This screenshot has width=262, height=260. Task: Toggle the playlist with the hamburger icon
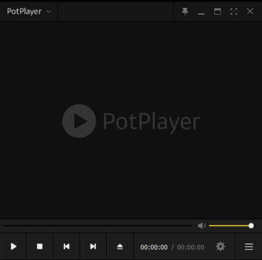point(249,247)
